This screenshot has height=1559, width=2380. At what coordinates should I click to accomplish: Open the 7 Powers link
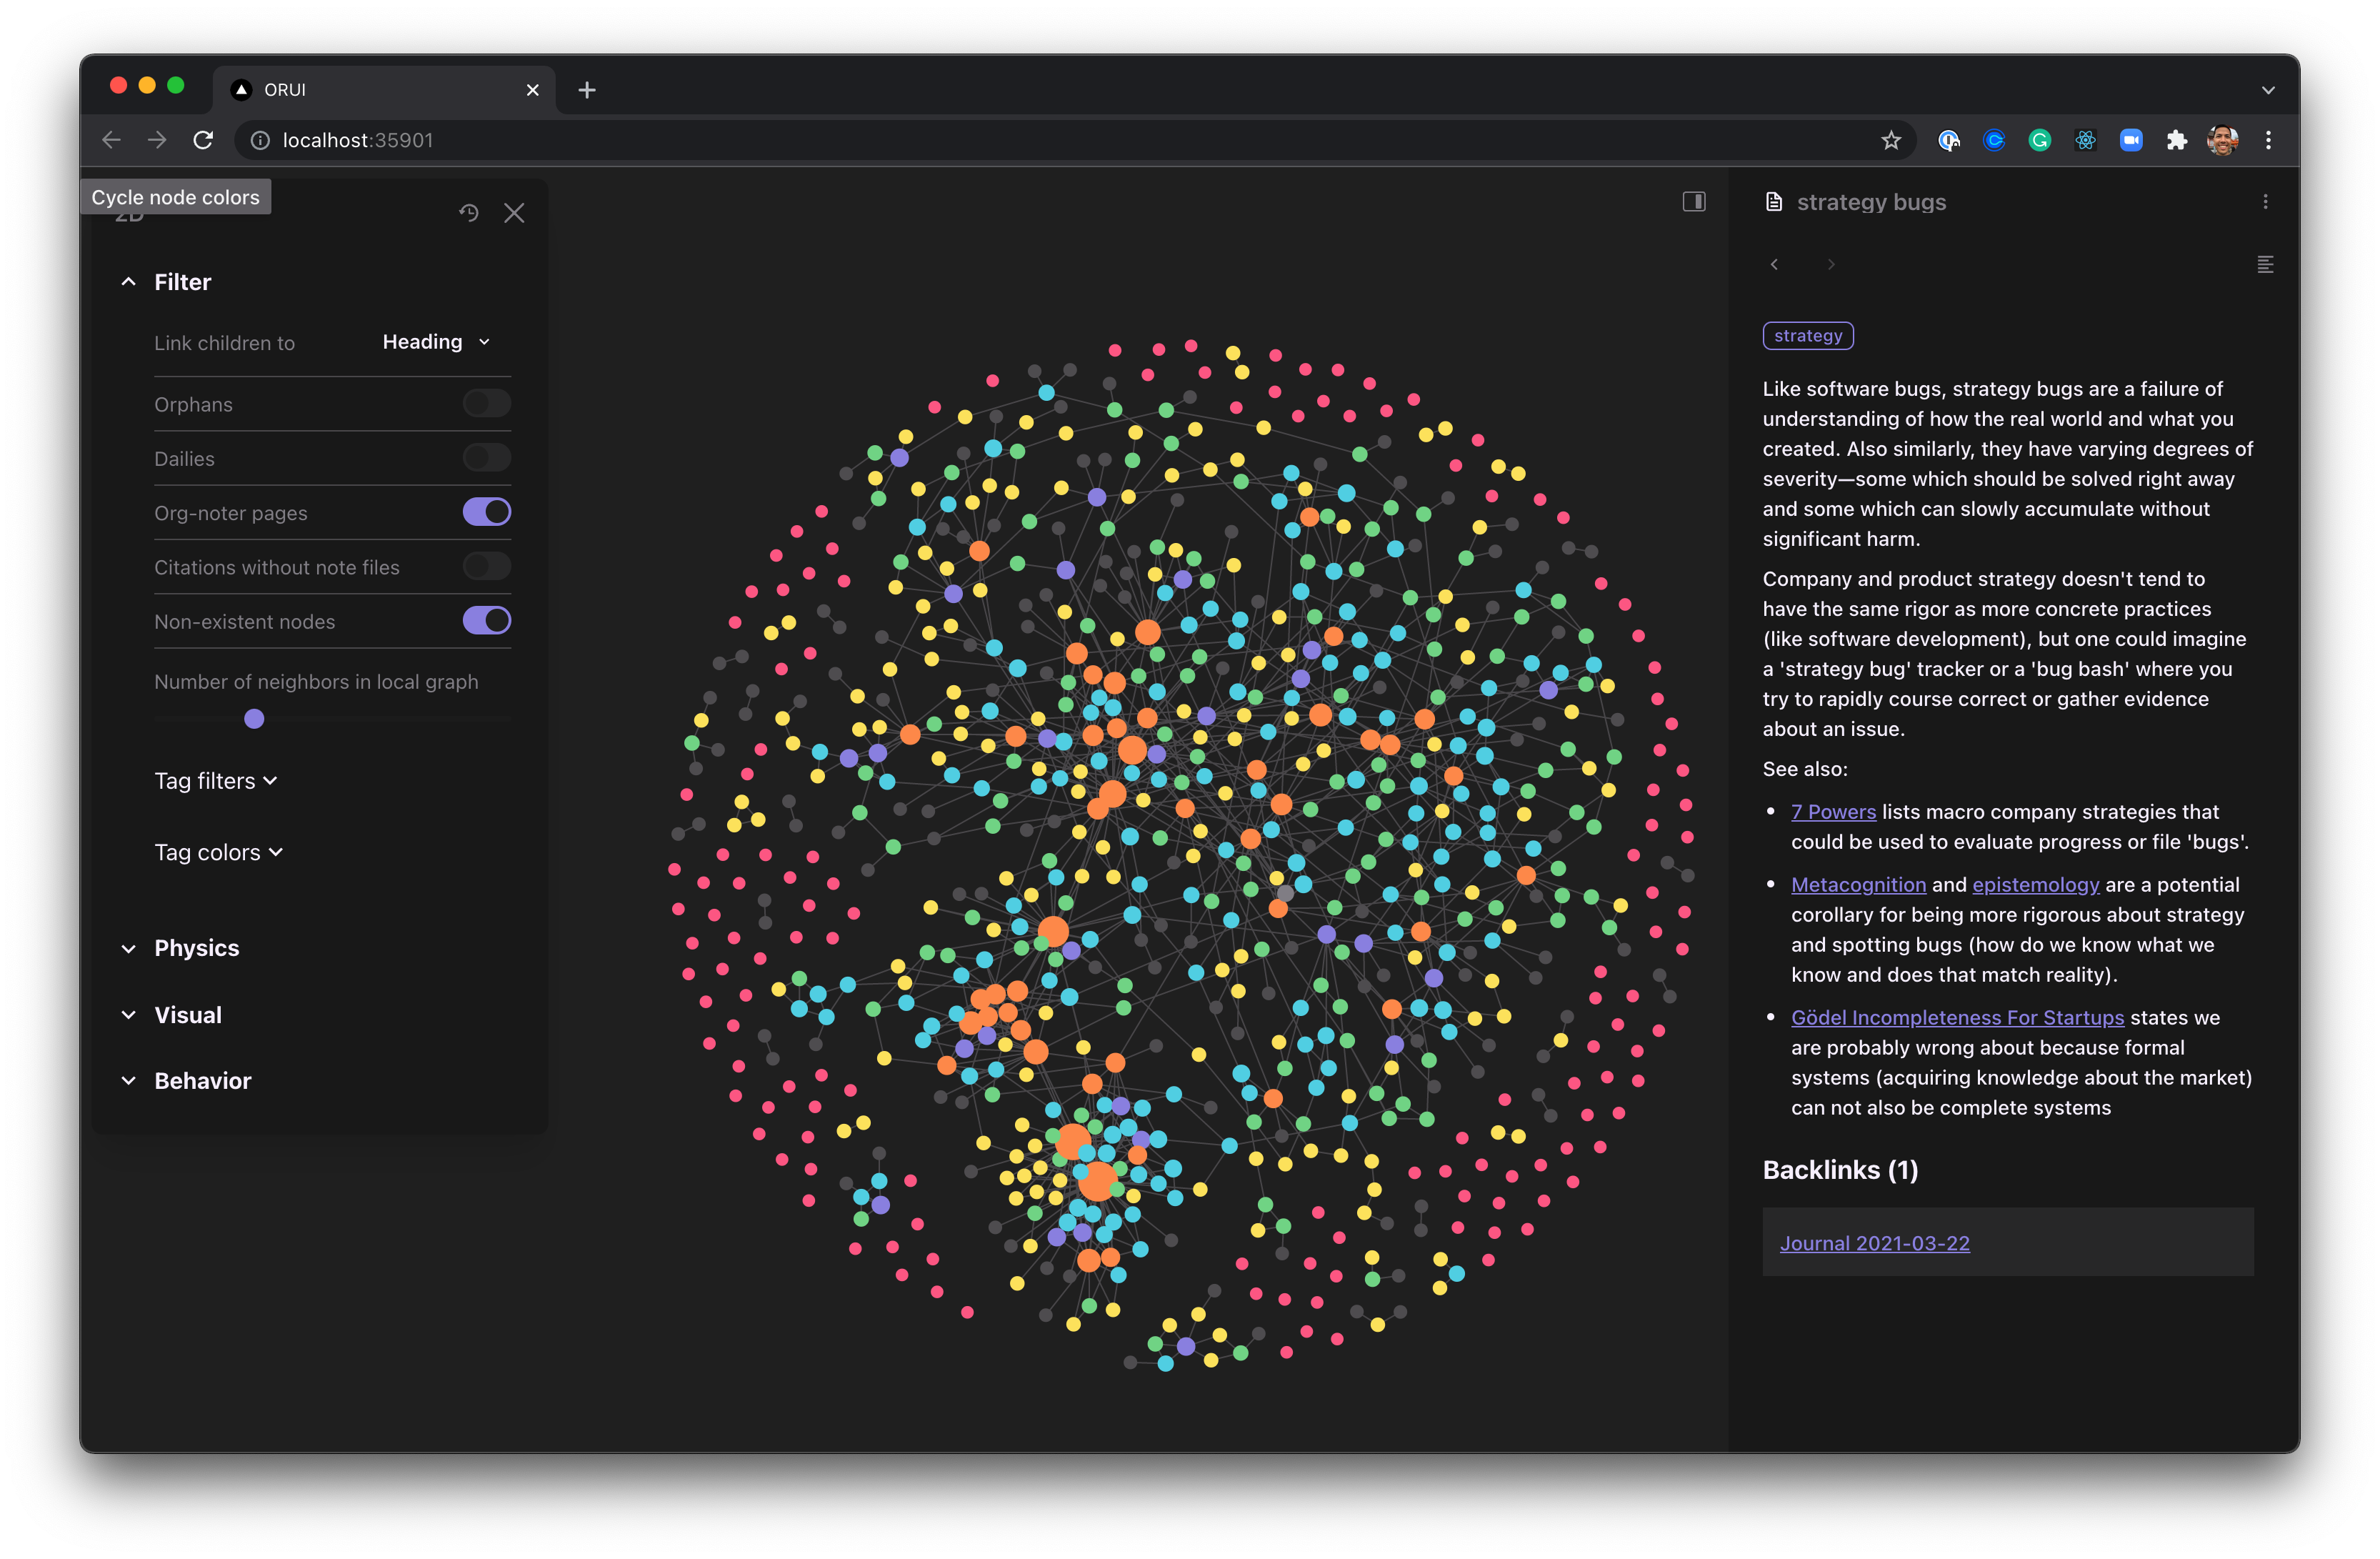point(1833,812)
